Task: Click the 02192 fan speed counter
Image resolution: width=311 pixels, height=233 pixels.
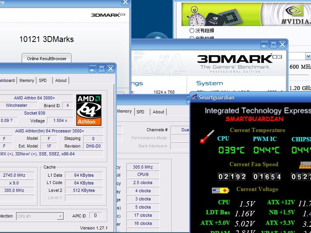Action: coord(232,177)
